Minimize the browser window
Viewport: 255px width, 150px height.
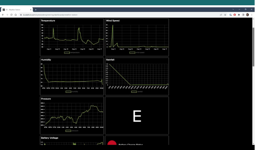[x=239, y=9]
